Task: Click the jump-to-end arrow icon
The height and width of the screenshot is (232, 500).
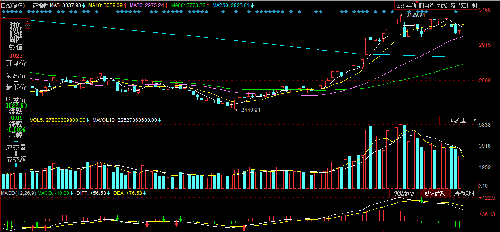Action: (474, 5)
